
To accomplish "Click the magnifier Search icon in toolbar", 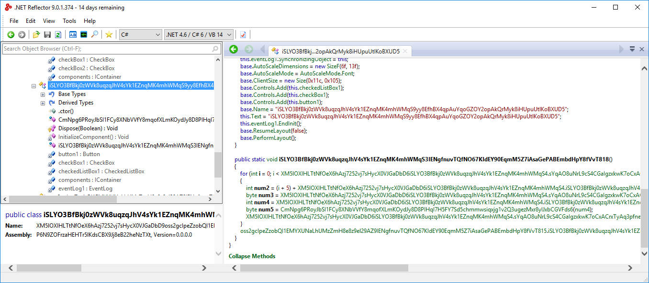I will [95, 34].
